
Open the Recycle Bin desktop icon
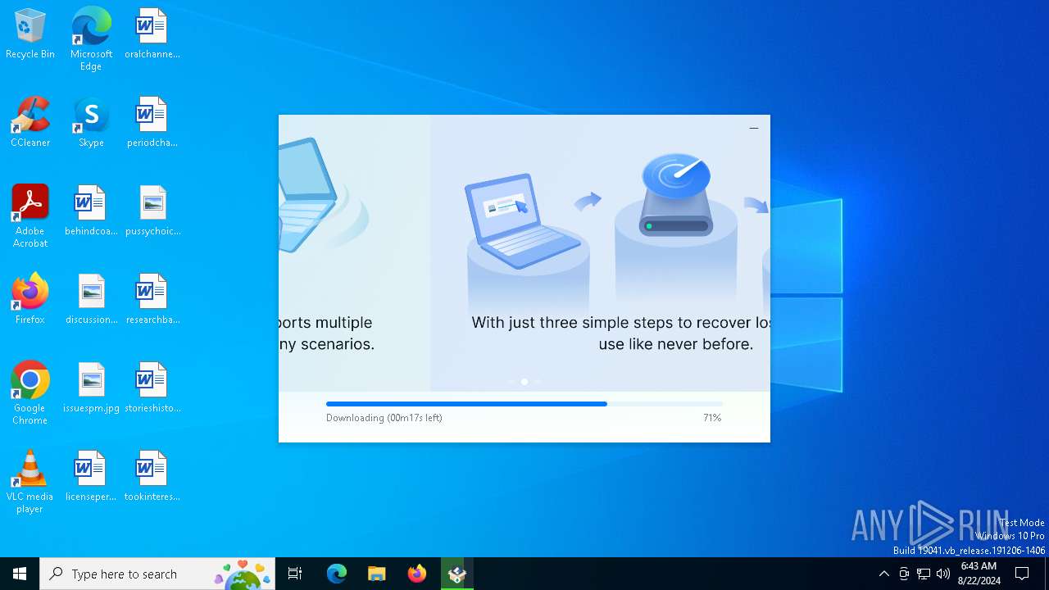coord(30,34)
